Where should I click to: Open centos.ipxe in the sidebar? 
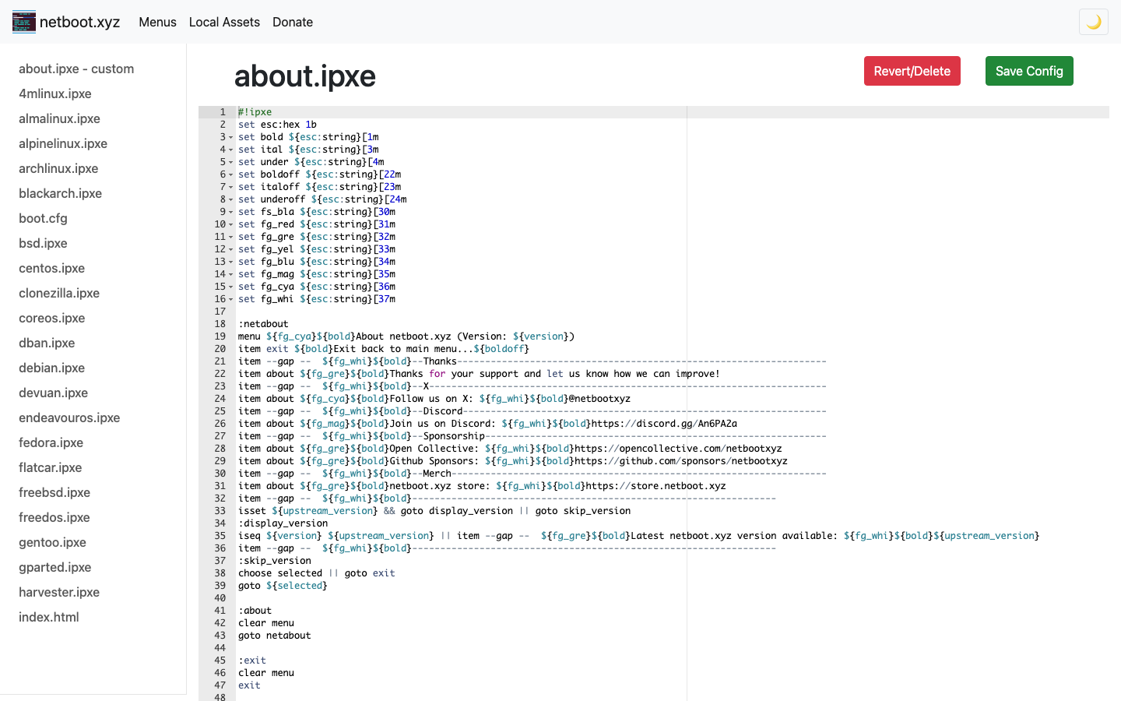51,268
